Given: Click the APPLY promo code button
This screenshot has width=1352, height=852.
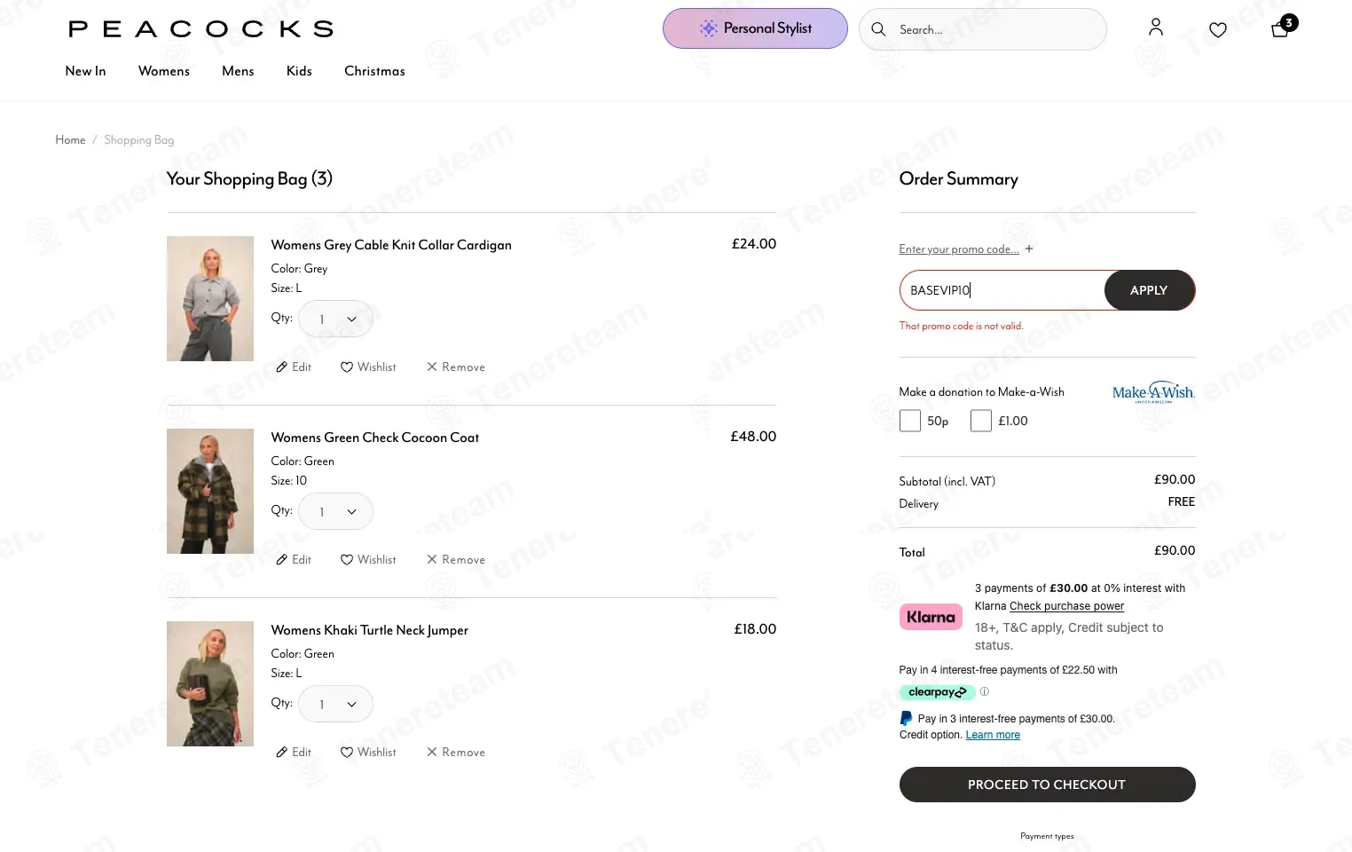Looking at the screenshot, I should click(1149, 290).
